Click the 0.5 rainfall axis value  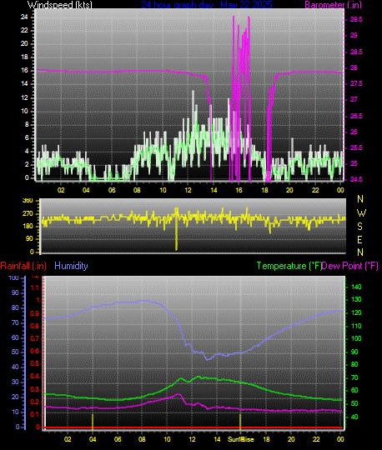pyautogui.click(x=35, y=364)
